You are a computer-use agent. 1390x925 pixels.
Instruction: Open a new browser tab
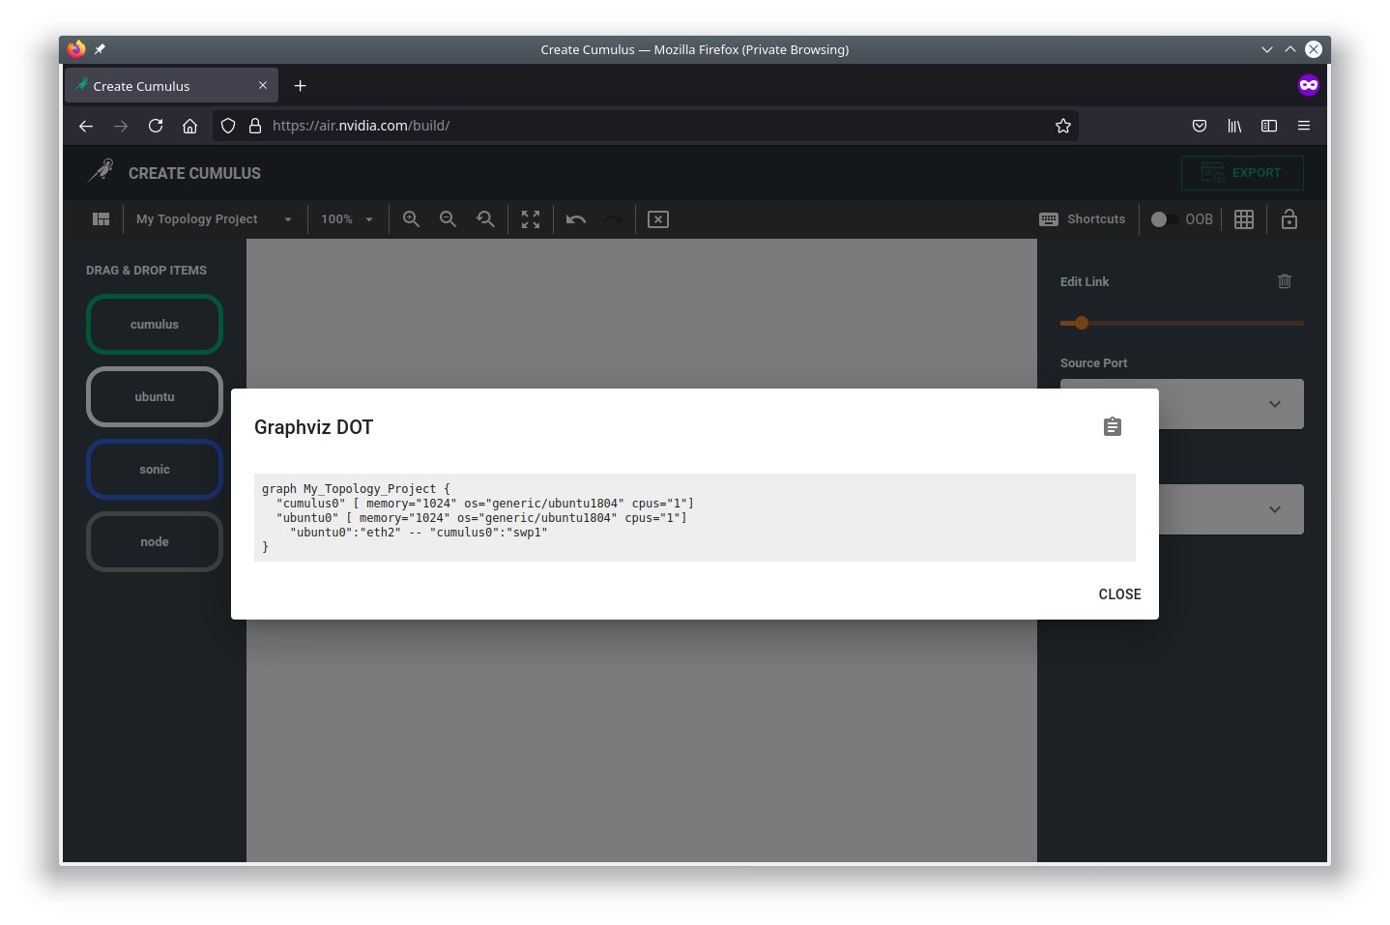coord(301,85)
